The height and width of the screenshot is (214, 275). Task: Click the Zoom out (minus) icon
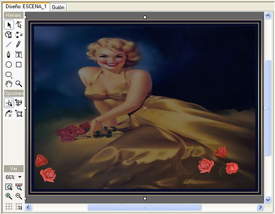coord(19,196)
